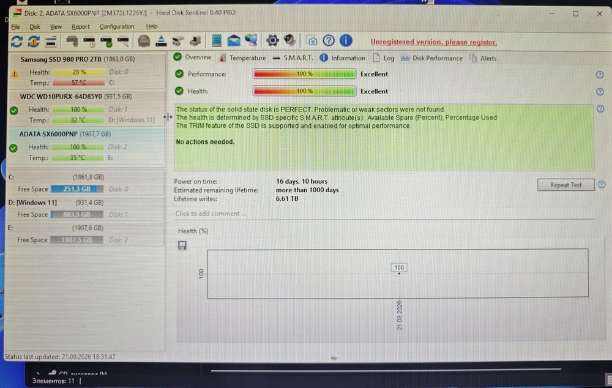Click the 'Status last updated' status bar text
Screen dimensions: 612x388
pyautogui.click(x=60, y=357)
